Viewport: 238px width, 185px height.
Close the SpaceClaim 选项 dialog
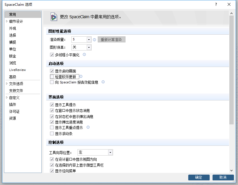[x=229, y=4]
